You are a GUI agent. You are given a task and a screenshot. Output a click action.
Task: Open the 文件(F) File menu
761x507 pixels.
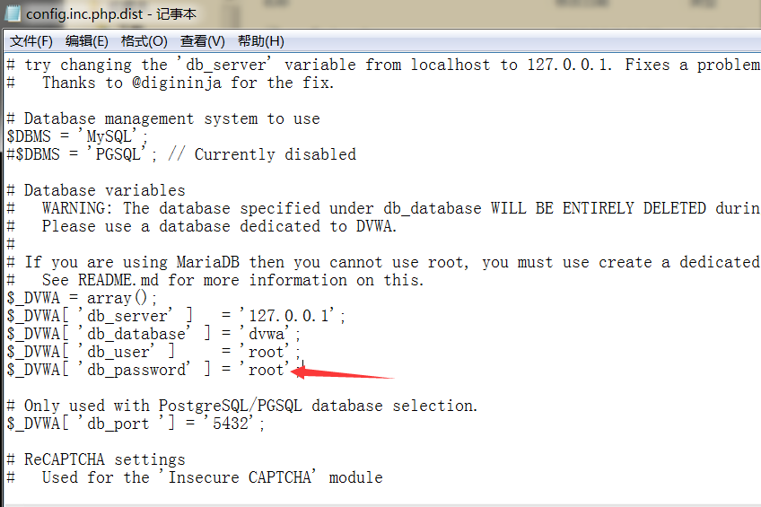coord(31,41)
